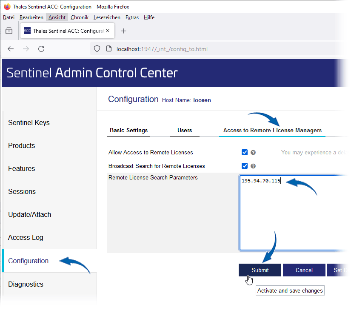Open Sentinel Keys in the sidebar

pos(29,122)
